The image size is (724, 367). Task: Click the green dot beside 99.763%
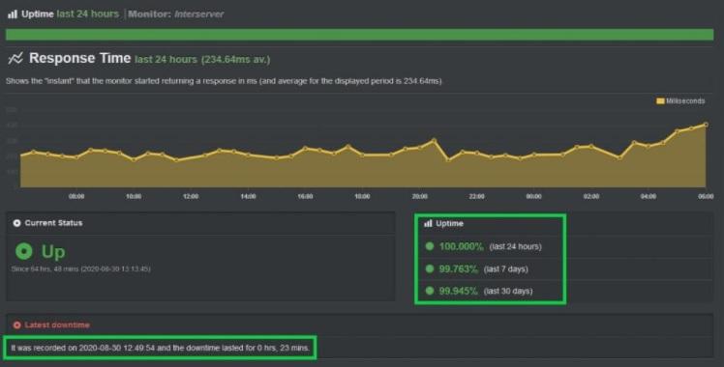[x=430, y=268]
